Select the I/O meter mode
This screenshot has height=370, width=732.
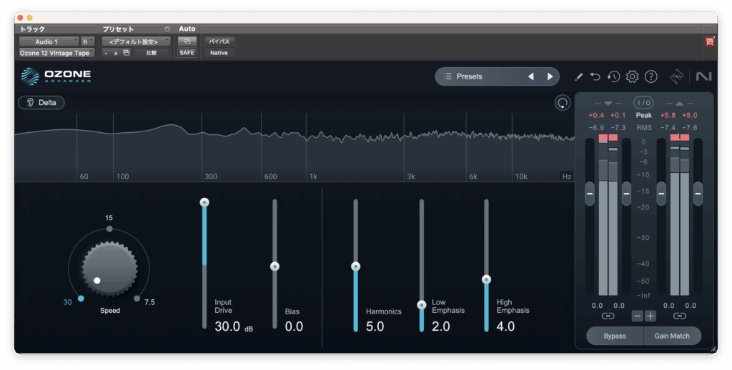(643, 103)
